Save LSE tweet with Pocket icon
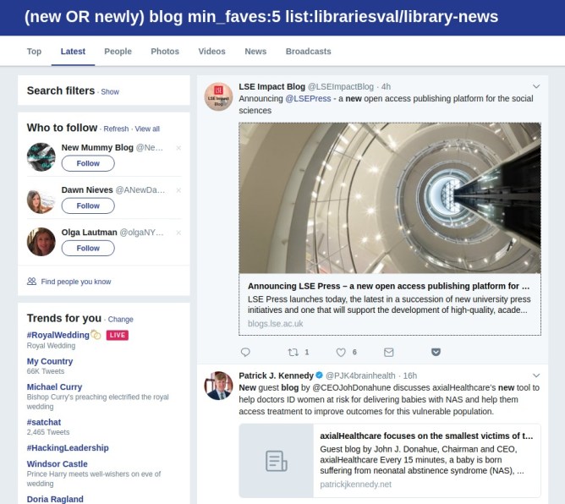 (x=436, y=352)
